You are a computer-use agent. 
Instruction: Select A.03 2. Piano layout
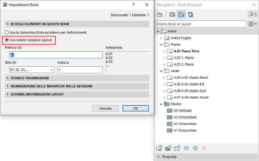point(183,64)
